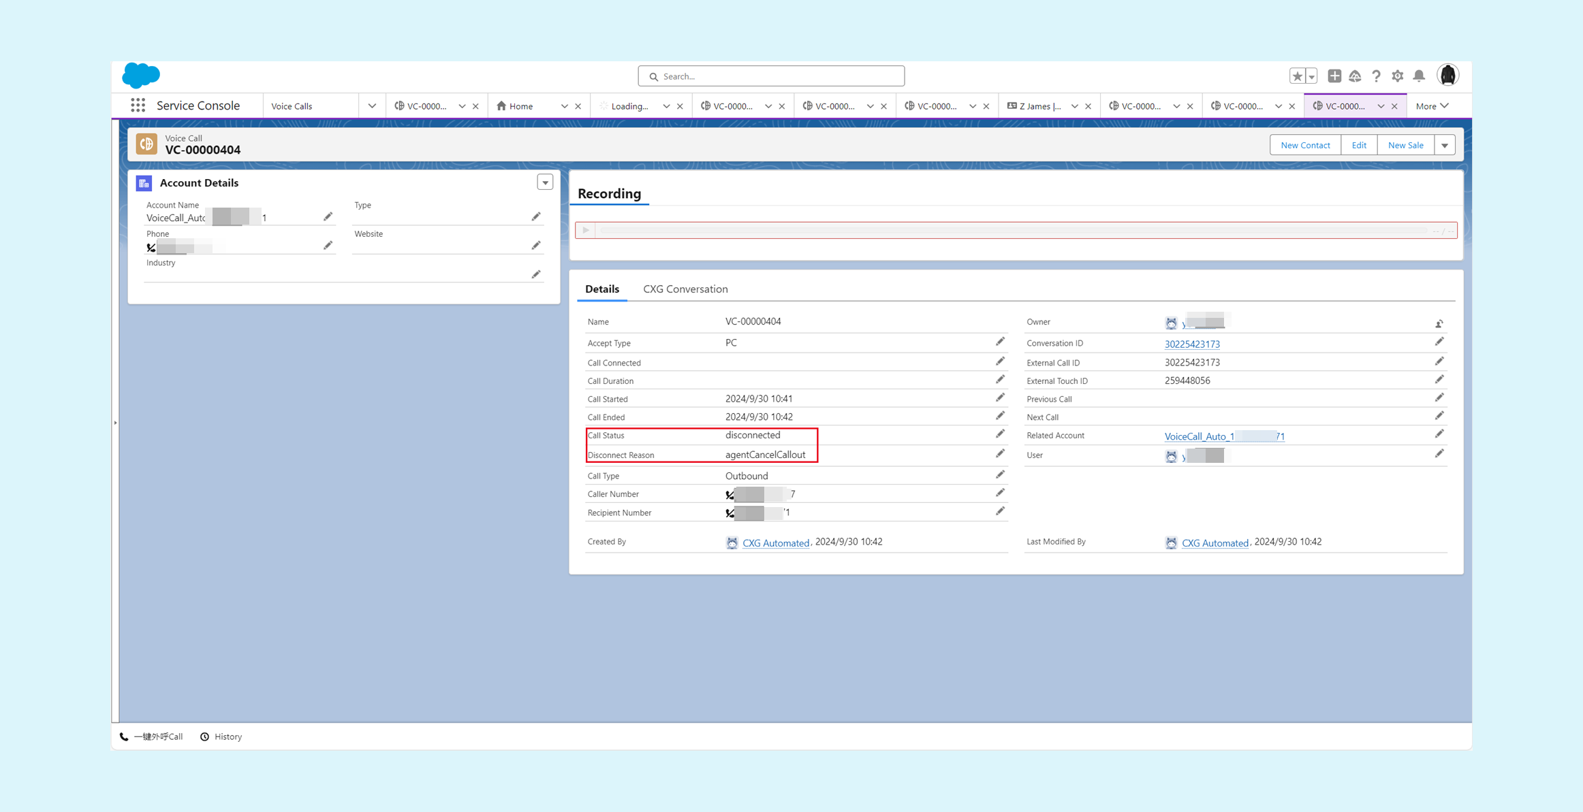Switch to the Home workspace tab
Viewport: 1583px width, 812px height.
522,106
